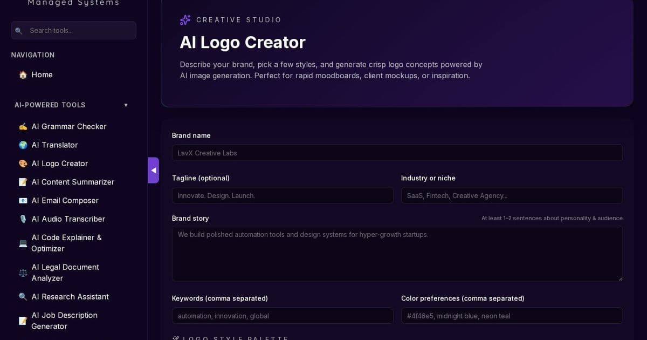647x340 pixels.
Task: Click the Creative Studio sparkle icon
Action: click(185, 19)
